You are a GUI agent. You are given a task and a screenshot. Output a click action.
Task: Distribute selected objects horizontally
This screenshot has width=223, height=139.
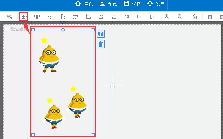(x=37, y=17)
